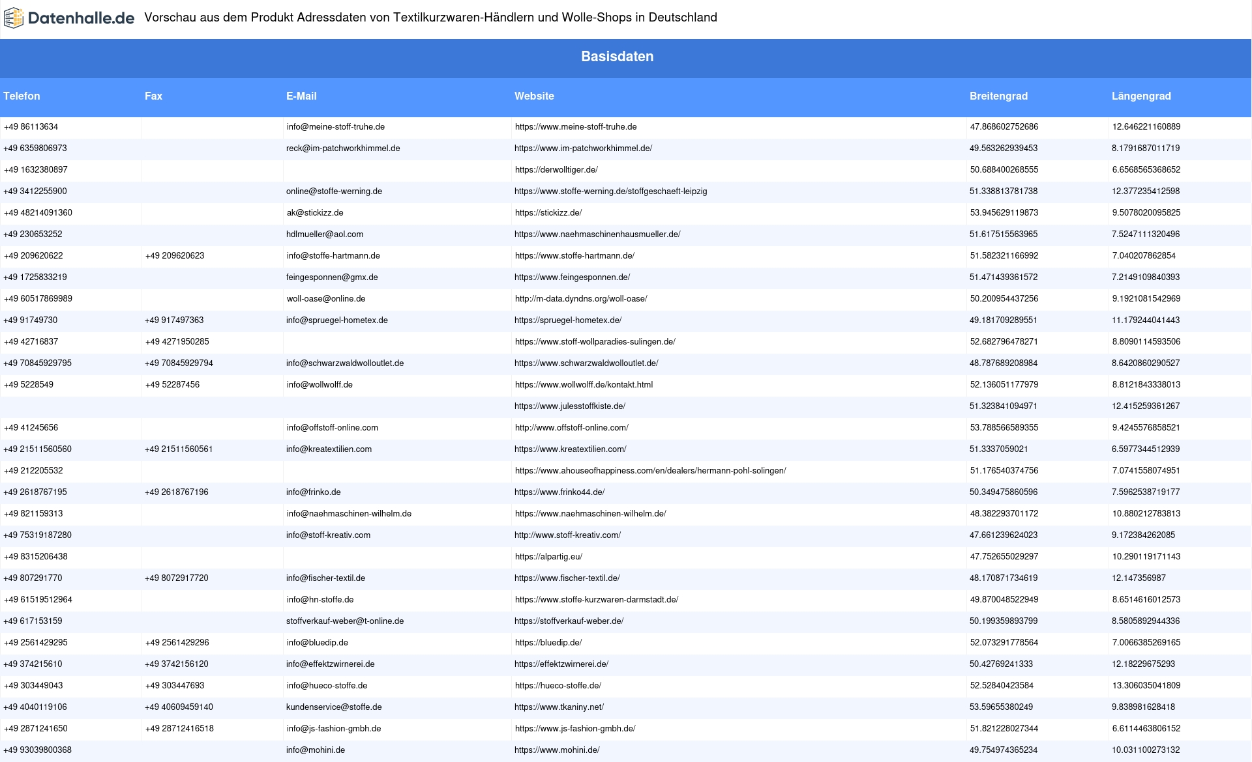This screenshot has height=762, width=1252.
Task: Click the Datenhalle.de logo icon
Action: click(14, 18)
